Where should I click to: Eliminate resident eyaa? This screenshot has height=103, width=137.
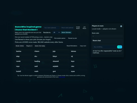78,71
